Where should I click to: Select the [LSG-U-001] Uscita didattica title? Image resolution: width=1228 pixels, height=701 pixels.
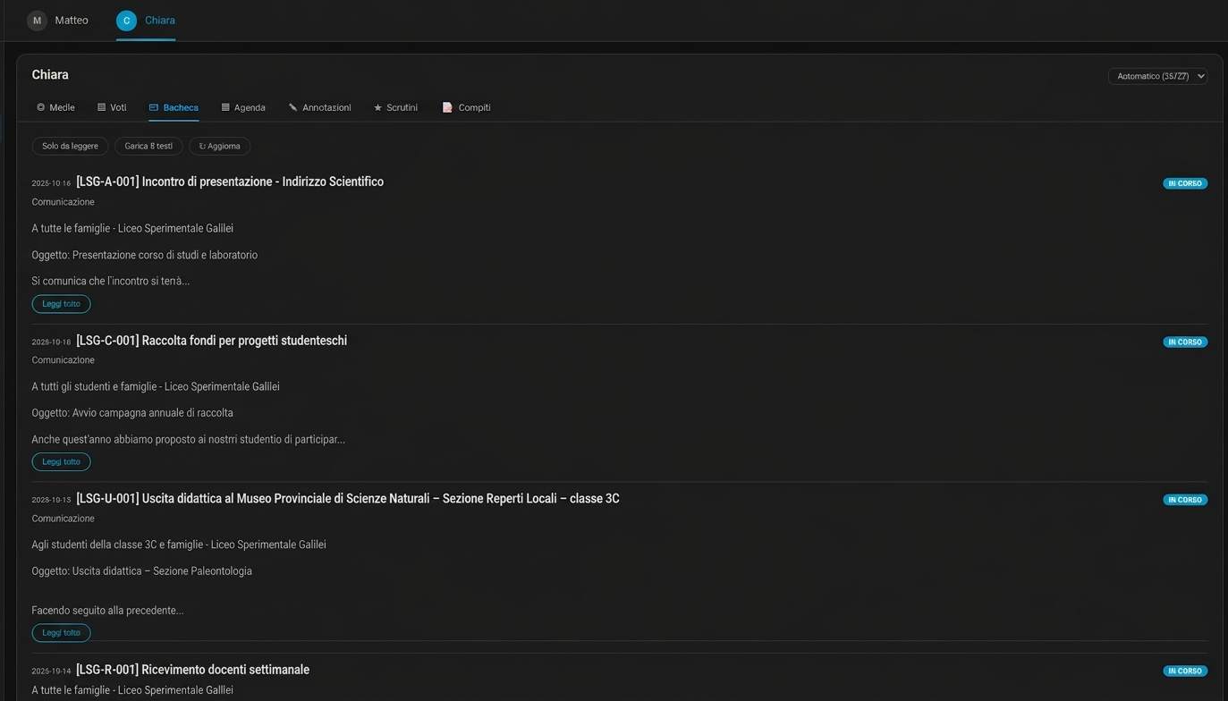click(348, 499)
